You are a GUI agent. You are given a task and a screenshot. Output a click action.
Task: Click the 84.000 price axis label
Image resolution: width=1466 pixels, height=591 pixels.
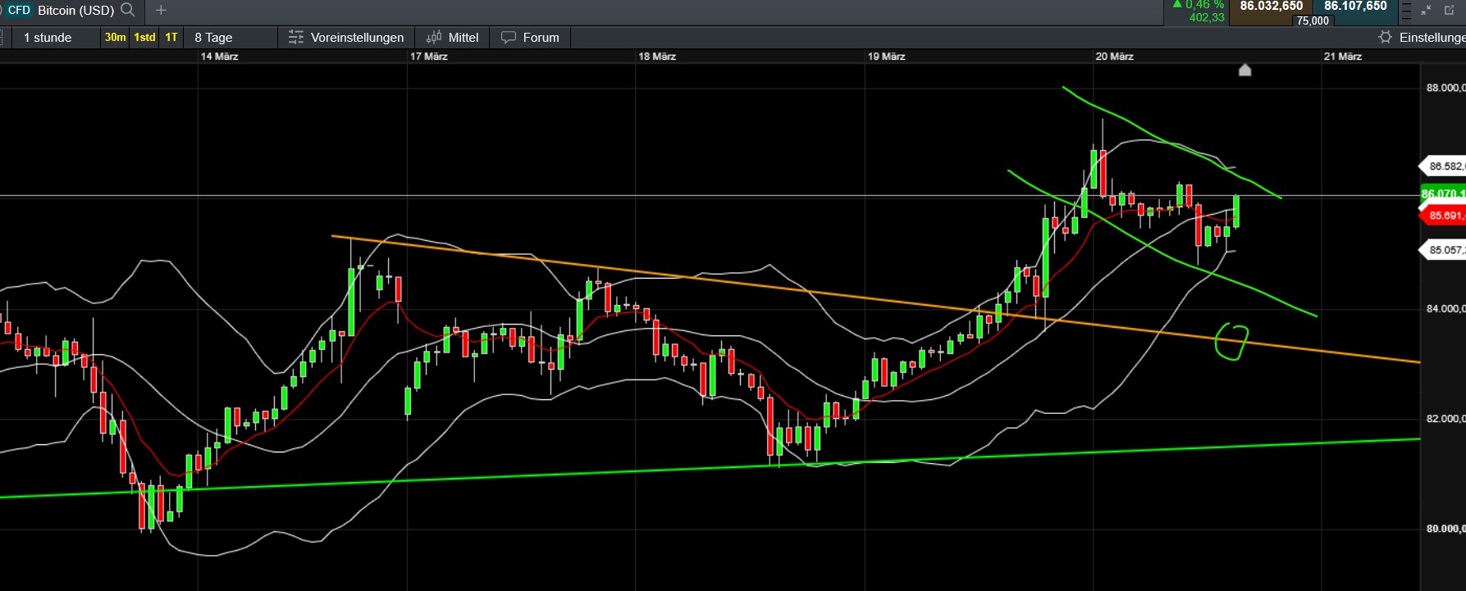[x=1445, y=308]
